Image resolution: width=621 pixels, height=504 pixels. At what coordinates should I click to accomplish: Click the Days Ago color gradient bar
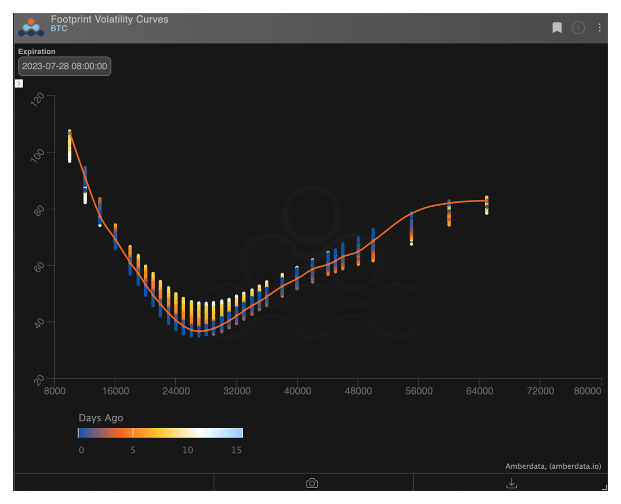coord(159,432)
